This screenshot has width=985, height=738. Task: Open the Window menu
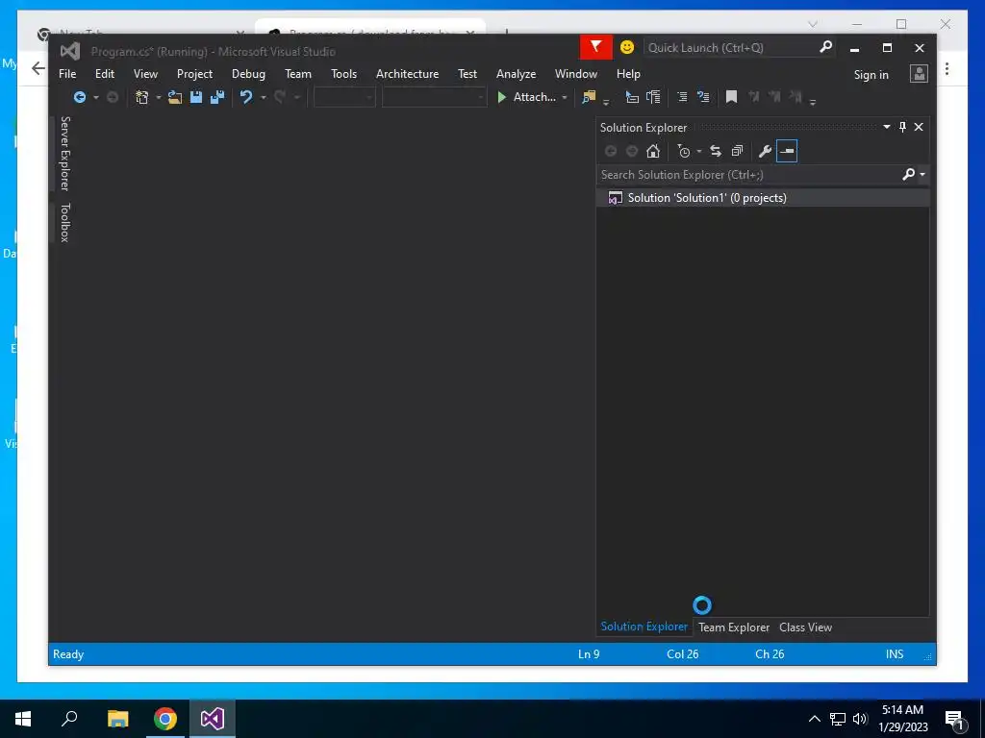[x=575, y=74]
